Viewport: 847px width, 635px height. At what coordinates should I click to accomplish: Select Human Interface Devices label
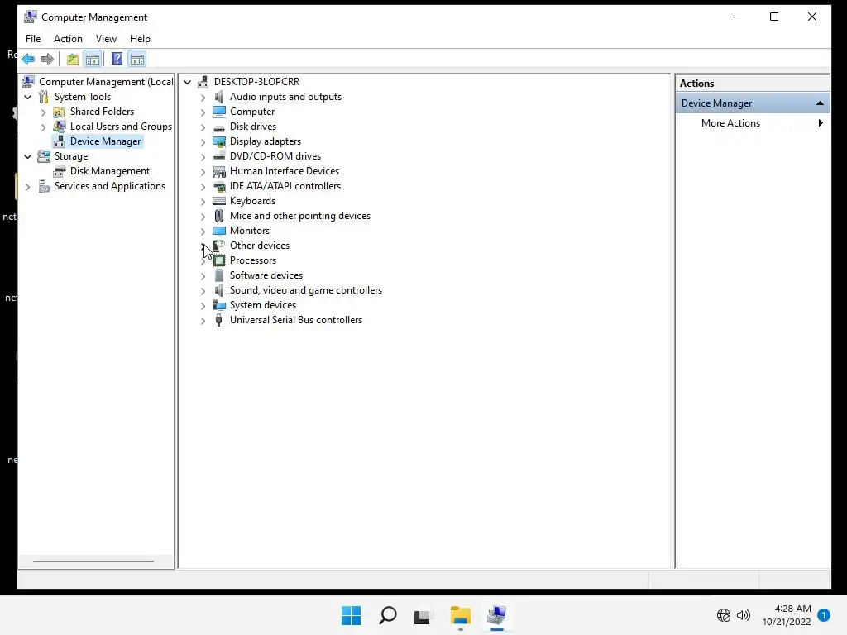tap(285, 171)
